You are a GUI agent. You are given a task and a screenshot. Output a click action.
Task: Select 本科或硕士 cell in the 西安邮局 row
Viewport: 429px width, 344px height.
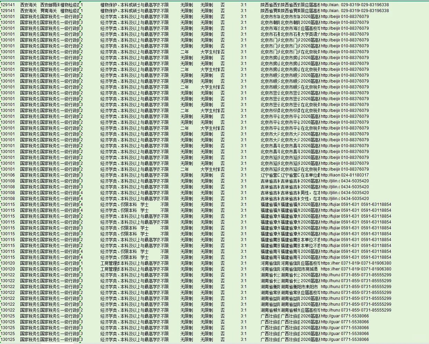[130, 5]
